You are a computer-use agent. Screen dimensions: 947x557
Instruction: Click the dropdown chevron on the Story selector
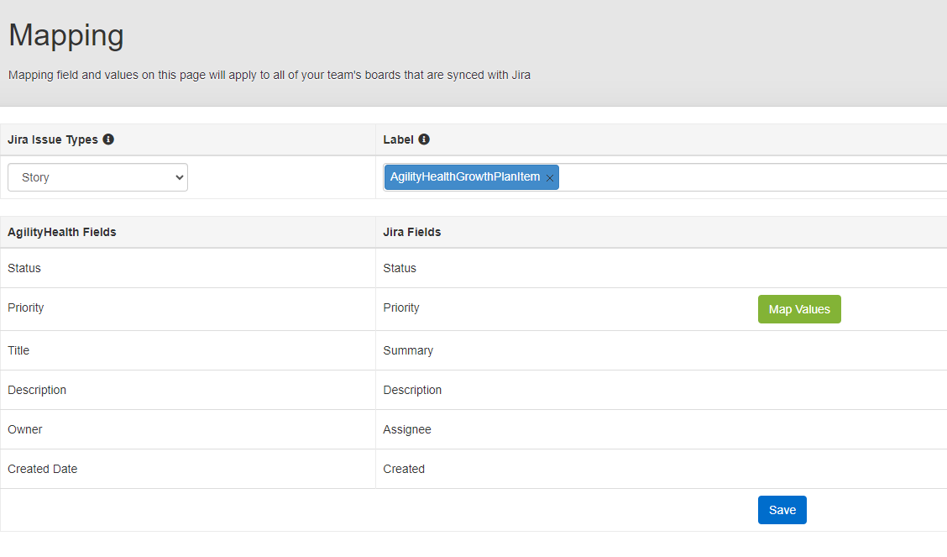179,177
